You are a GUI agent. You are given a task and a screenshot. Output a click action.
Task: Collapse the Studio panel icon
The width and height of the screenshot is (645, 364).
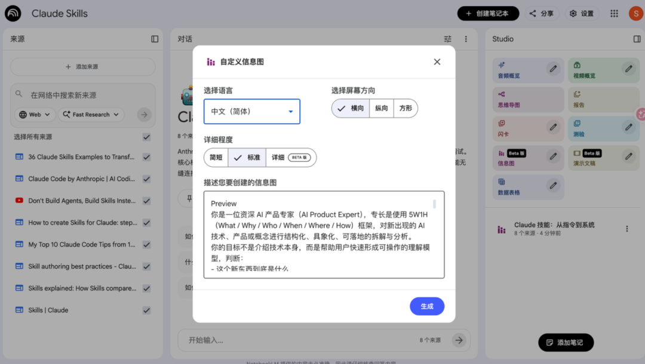[637, 39]
